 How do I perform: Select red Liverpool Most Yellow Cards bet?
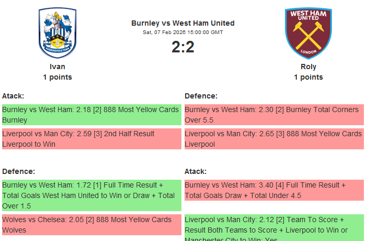274,139
